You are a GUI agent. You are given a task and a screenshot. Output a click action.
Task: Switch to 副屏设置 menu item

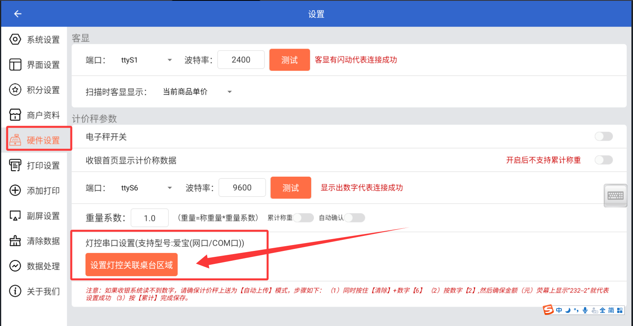[x=43, y=216]
